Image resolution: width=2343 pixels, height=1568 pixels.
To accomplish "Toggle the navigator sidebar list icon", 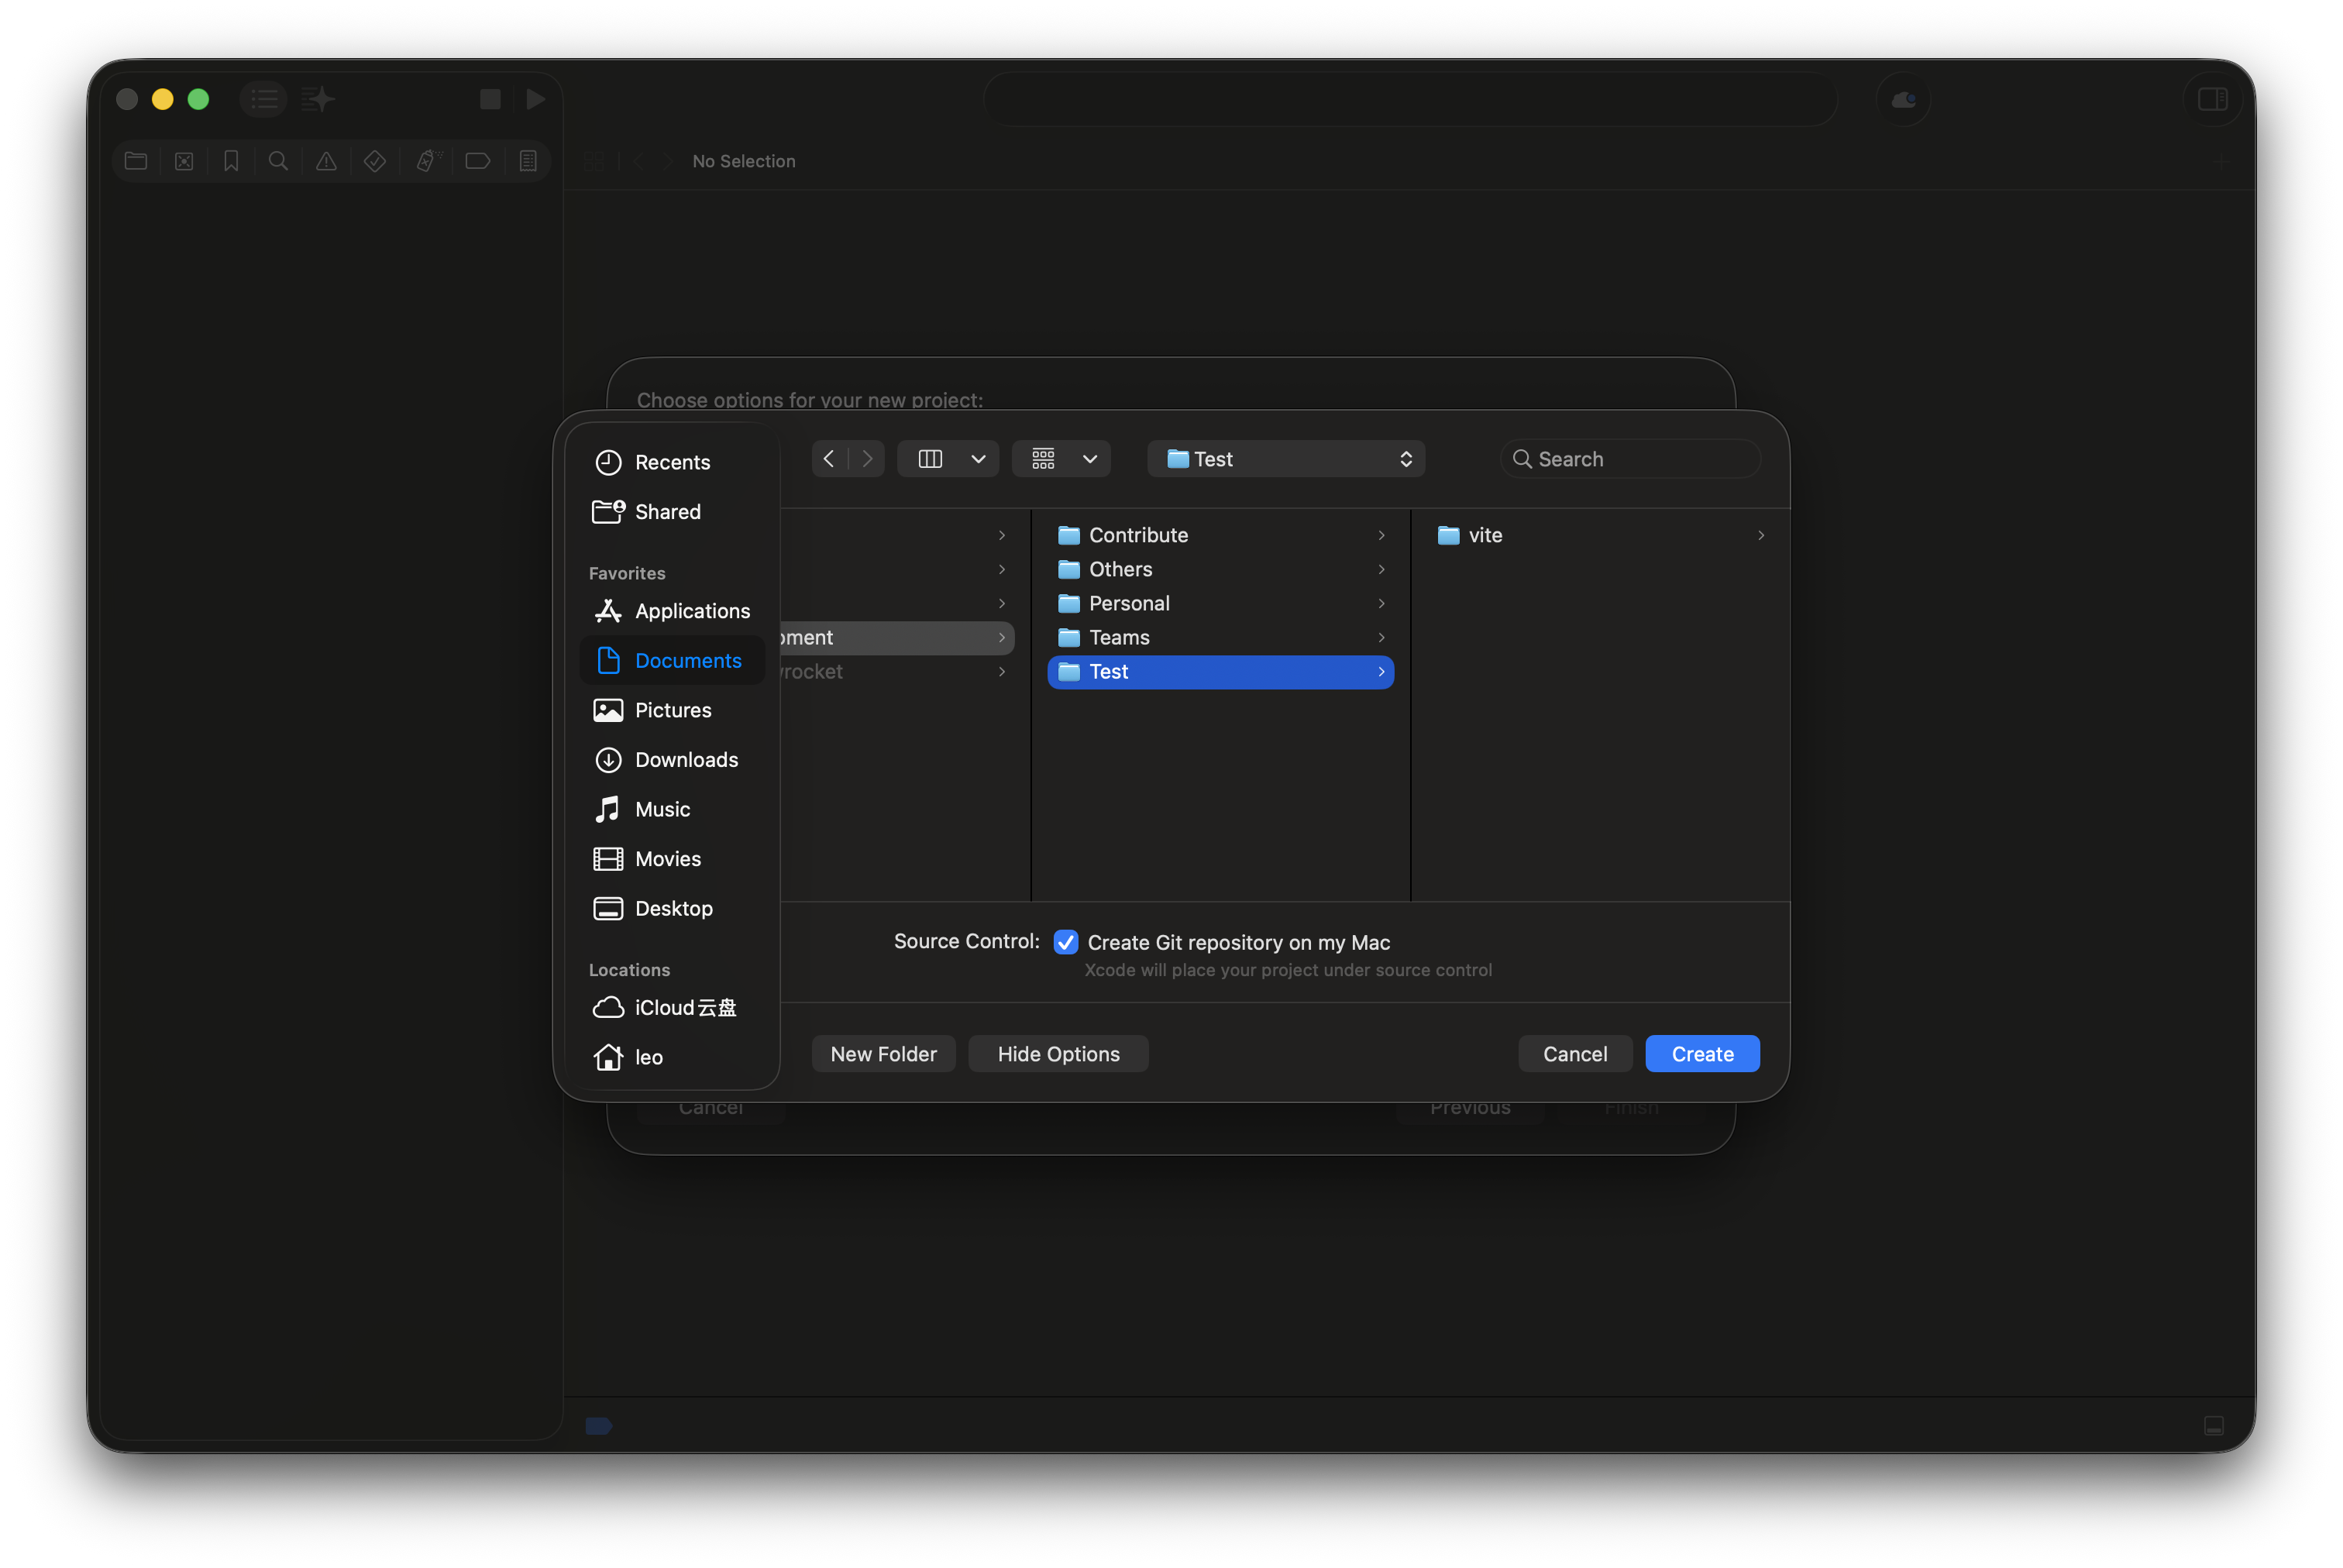I will 264,99.
